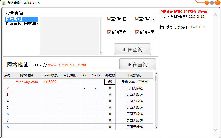Click the 外链数 cell of row 7
The image size is (221, 138).
click(x=110, y=121)
